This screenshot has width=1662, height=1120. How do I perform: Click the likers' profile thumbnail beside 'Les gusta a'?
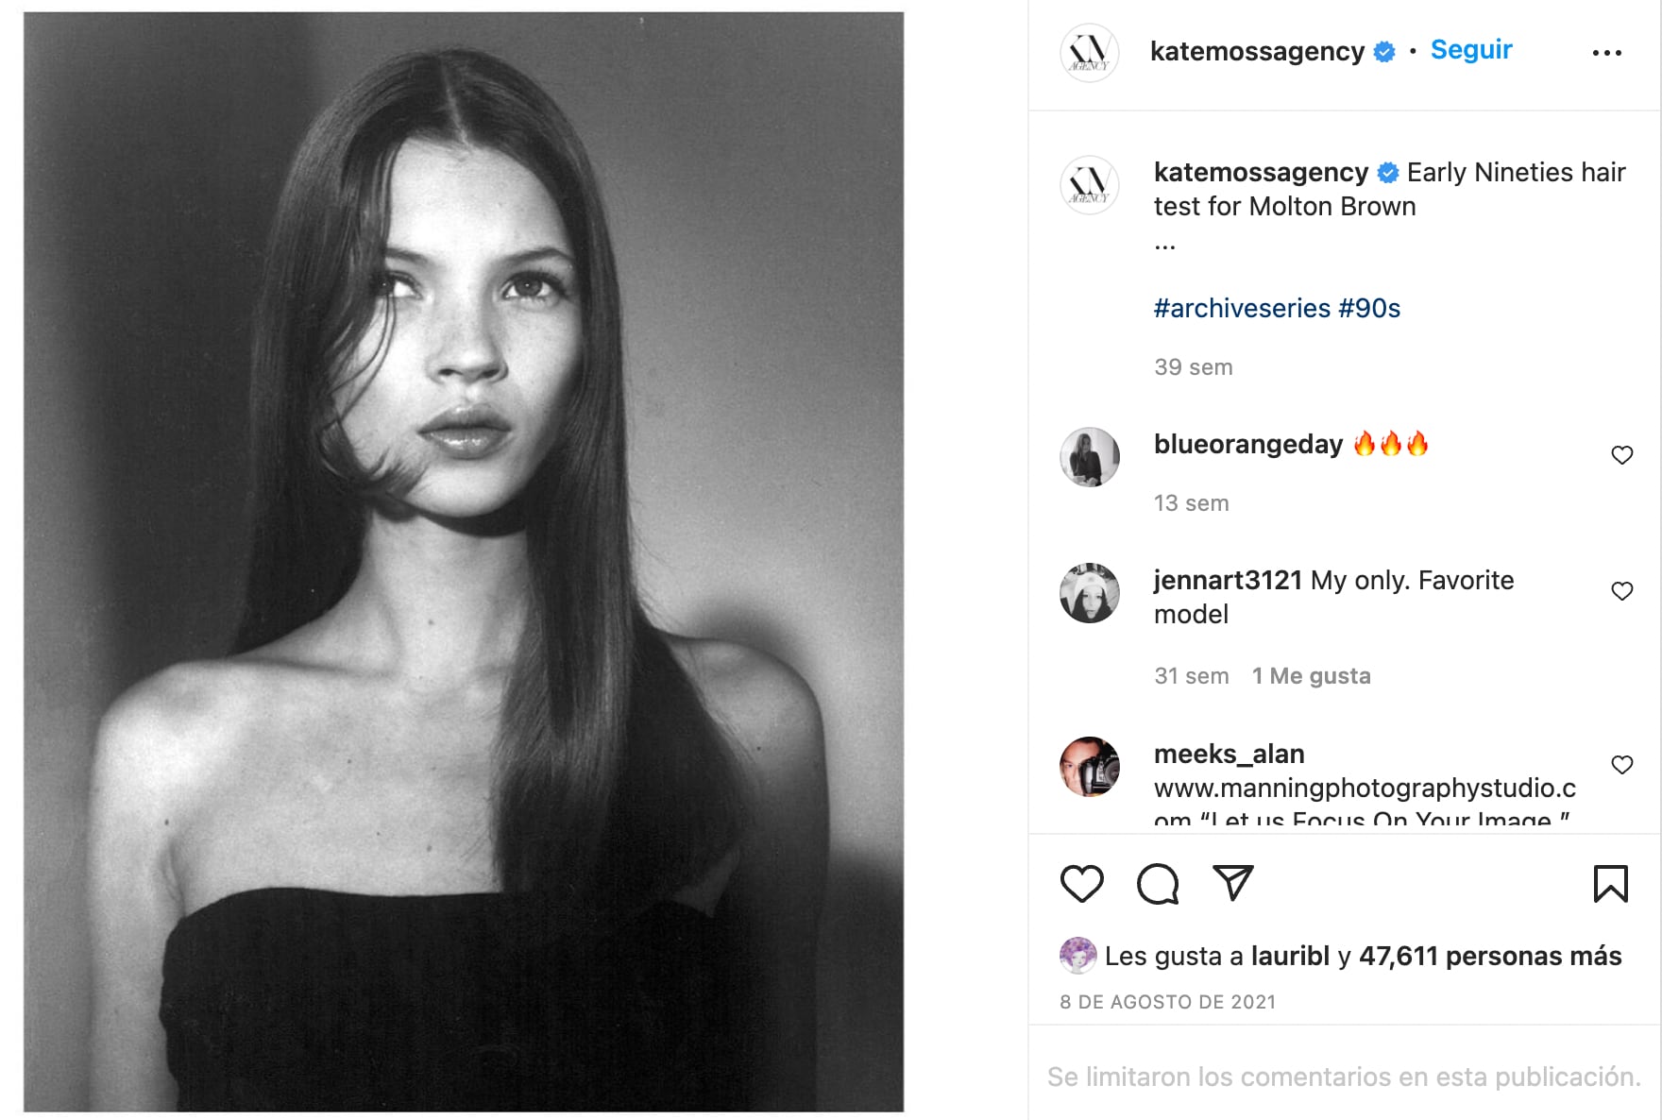1078,956
